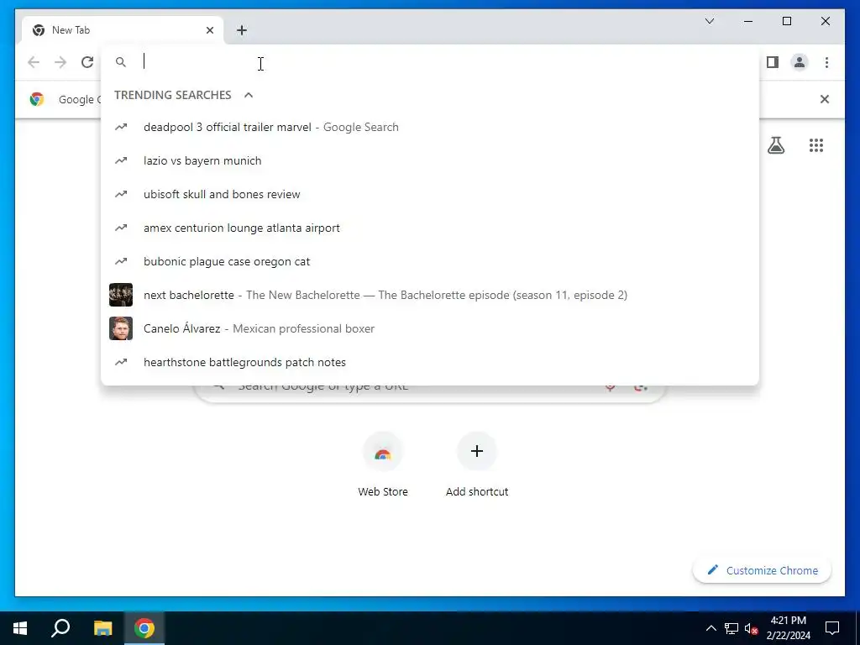The height and width of the screenshot is (645, 860).
Task: Show hidden system tray icons
Action: tap(711, 628)
